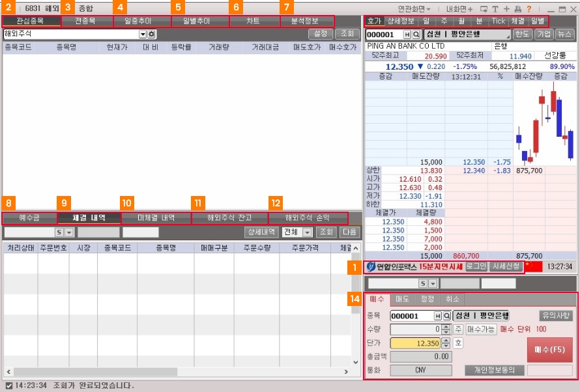Switch to the 정정 order tab

tap(428, 299)
